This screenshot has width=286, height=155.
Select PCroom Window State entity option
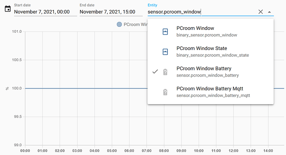click(x=211, y=52)
